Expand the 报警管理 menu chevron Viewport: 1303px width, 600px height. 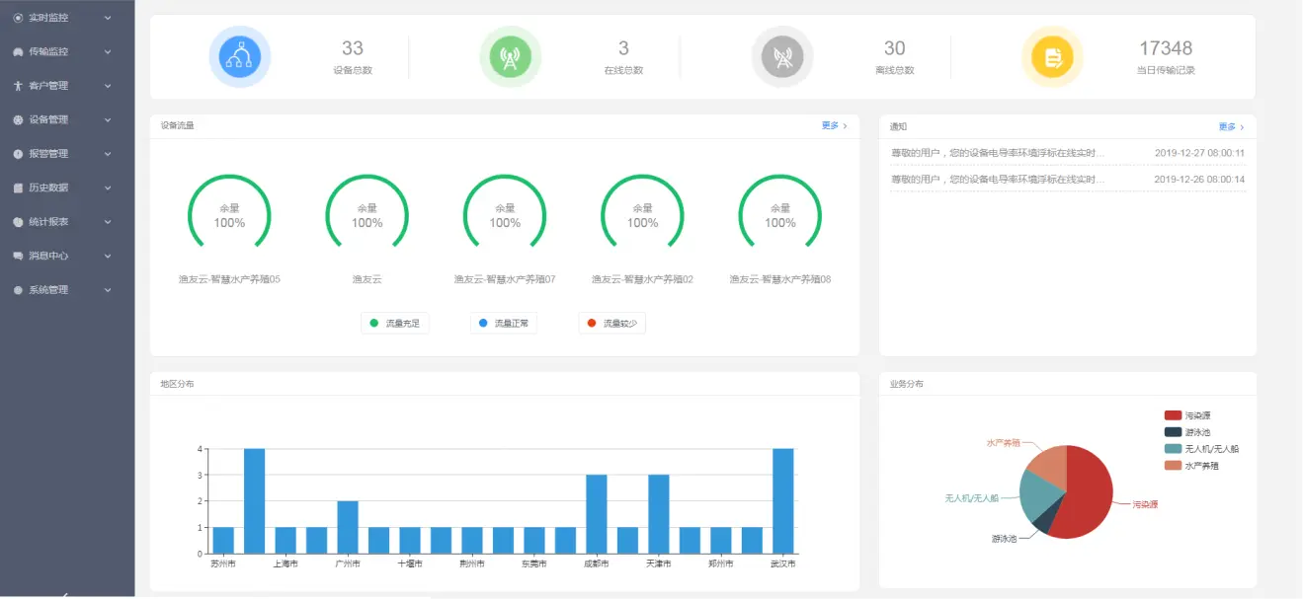click(108, 154)
